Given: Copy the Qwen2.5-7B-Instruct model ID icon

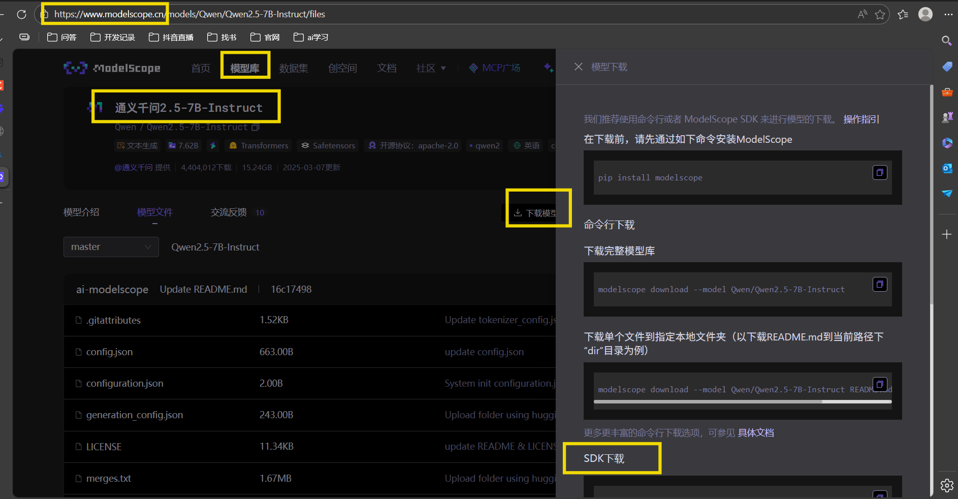Looking at the screenshot, I should tap(256, 127).
